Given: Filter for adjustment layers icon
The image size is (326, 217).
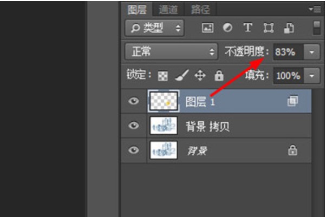Looking at the screenshot, I should pos(227,28).
